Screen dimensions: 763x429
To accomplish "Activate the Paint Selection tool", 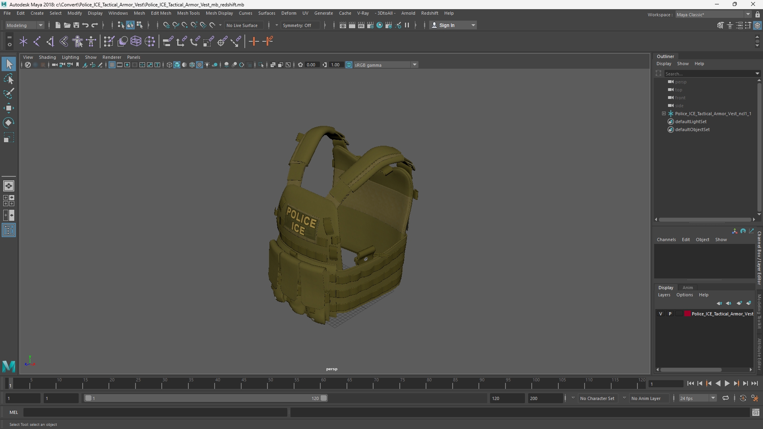I will (x=9, y=94).
